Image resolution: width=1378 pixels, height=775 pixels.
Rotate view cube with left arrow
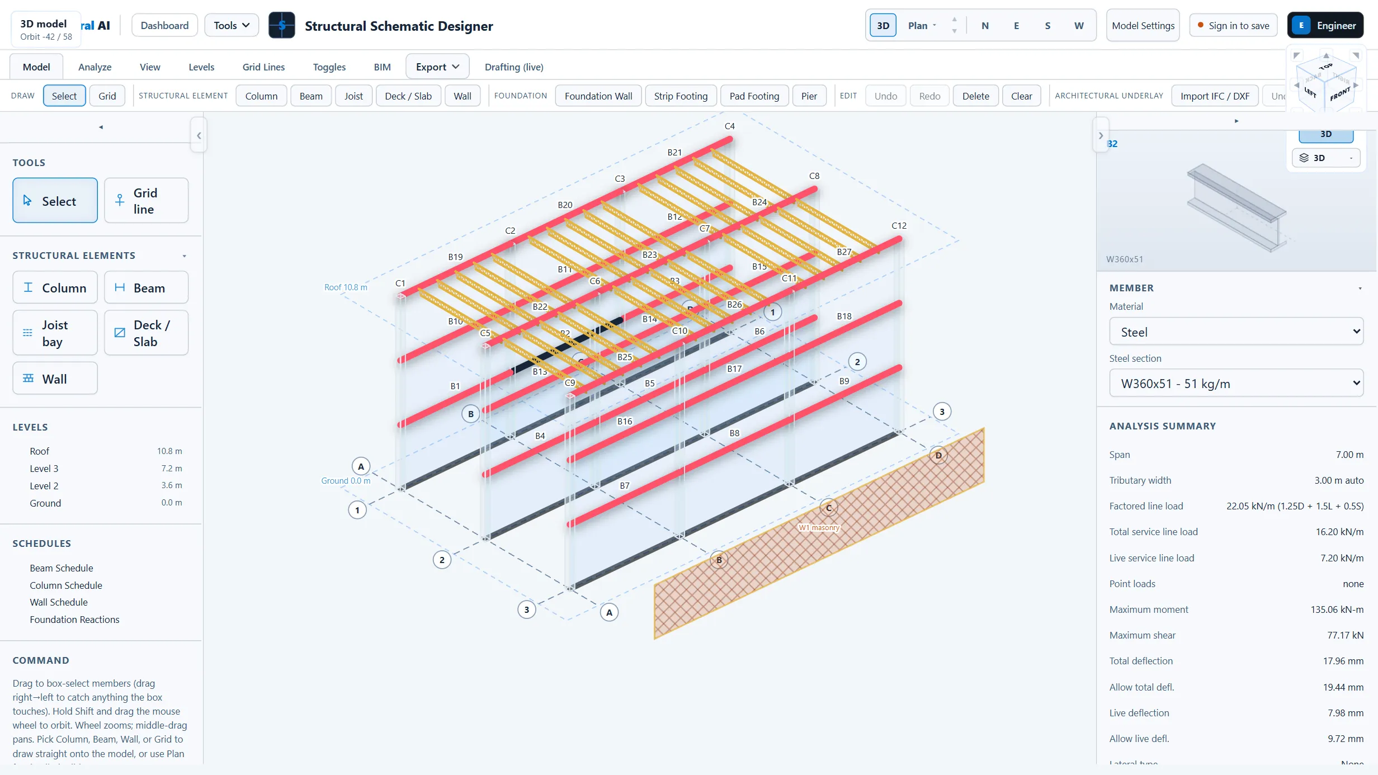(x=1296, y=85)
